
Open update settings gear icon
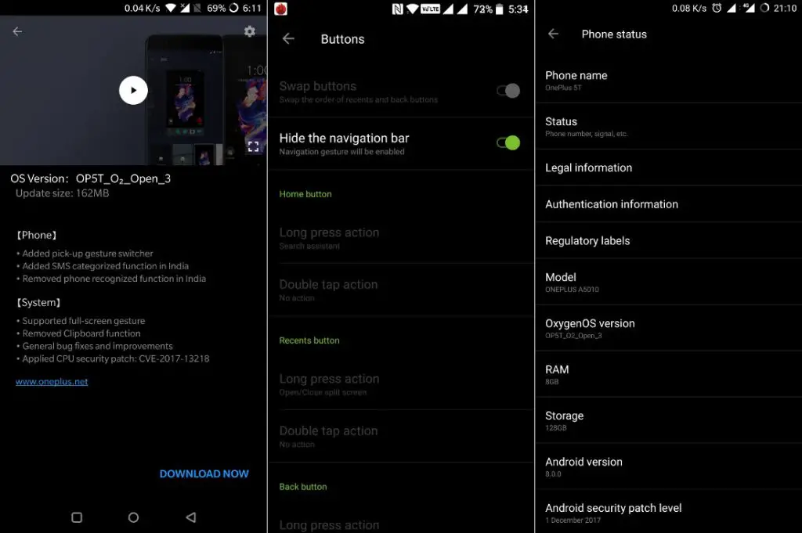click(250, 31)
